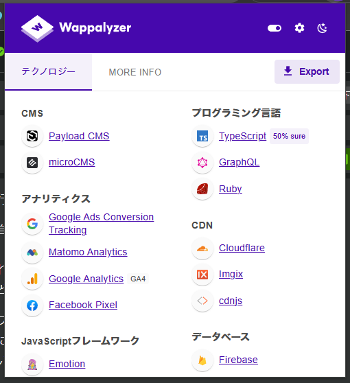Viewport: 350px width, 383px height.
Task: Click the Firebase flame icon
Action: coord(202,360)
